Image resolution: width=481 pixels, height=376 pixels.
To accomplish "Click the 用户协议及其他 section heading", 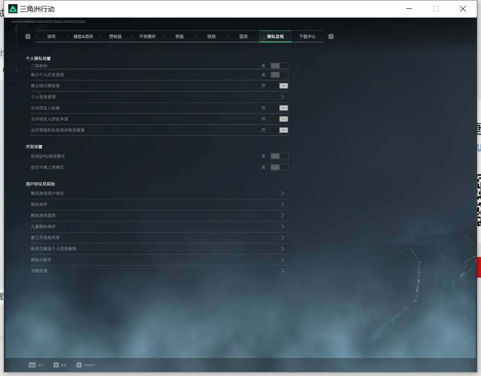I will click(x=40, y=184).
